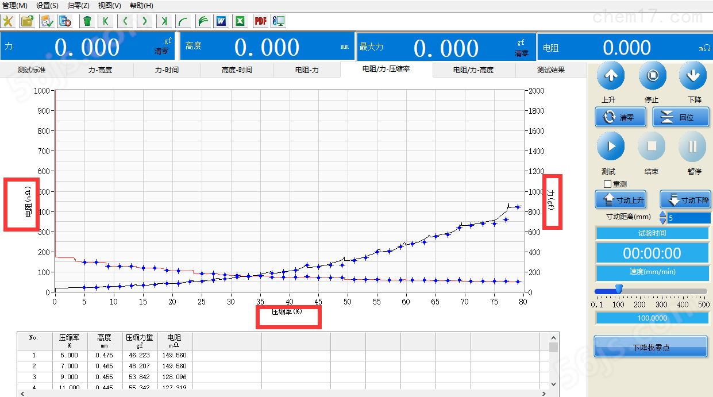Open the 管理(M) menu
Image resolution: width=713 pixels, height=397 pixels.
(x=15, y=5)
